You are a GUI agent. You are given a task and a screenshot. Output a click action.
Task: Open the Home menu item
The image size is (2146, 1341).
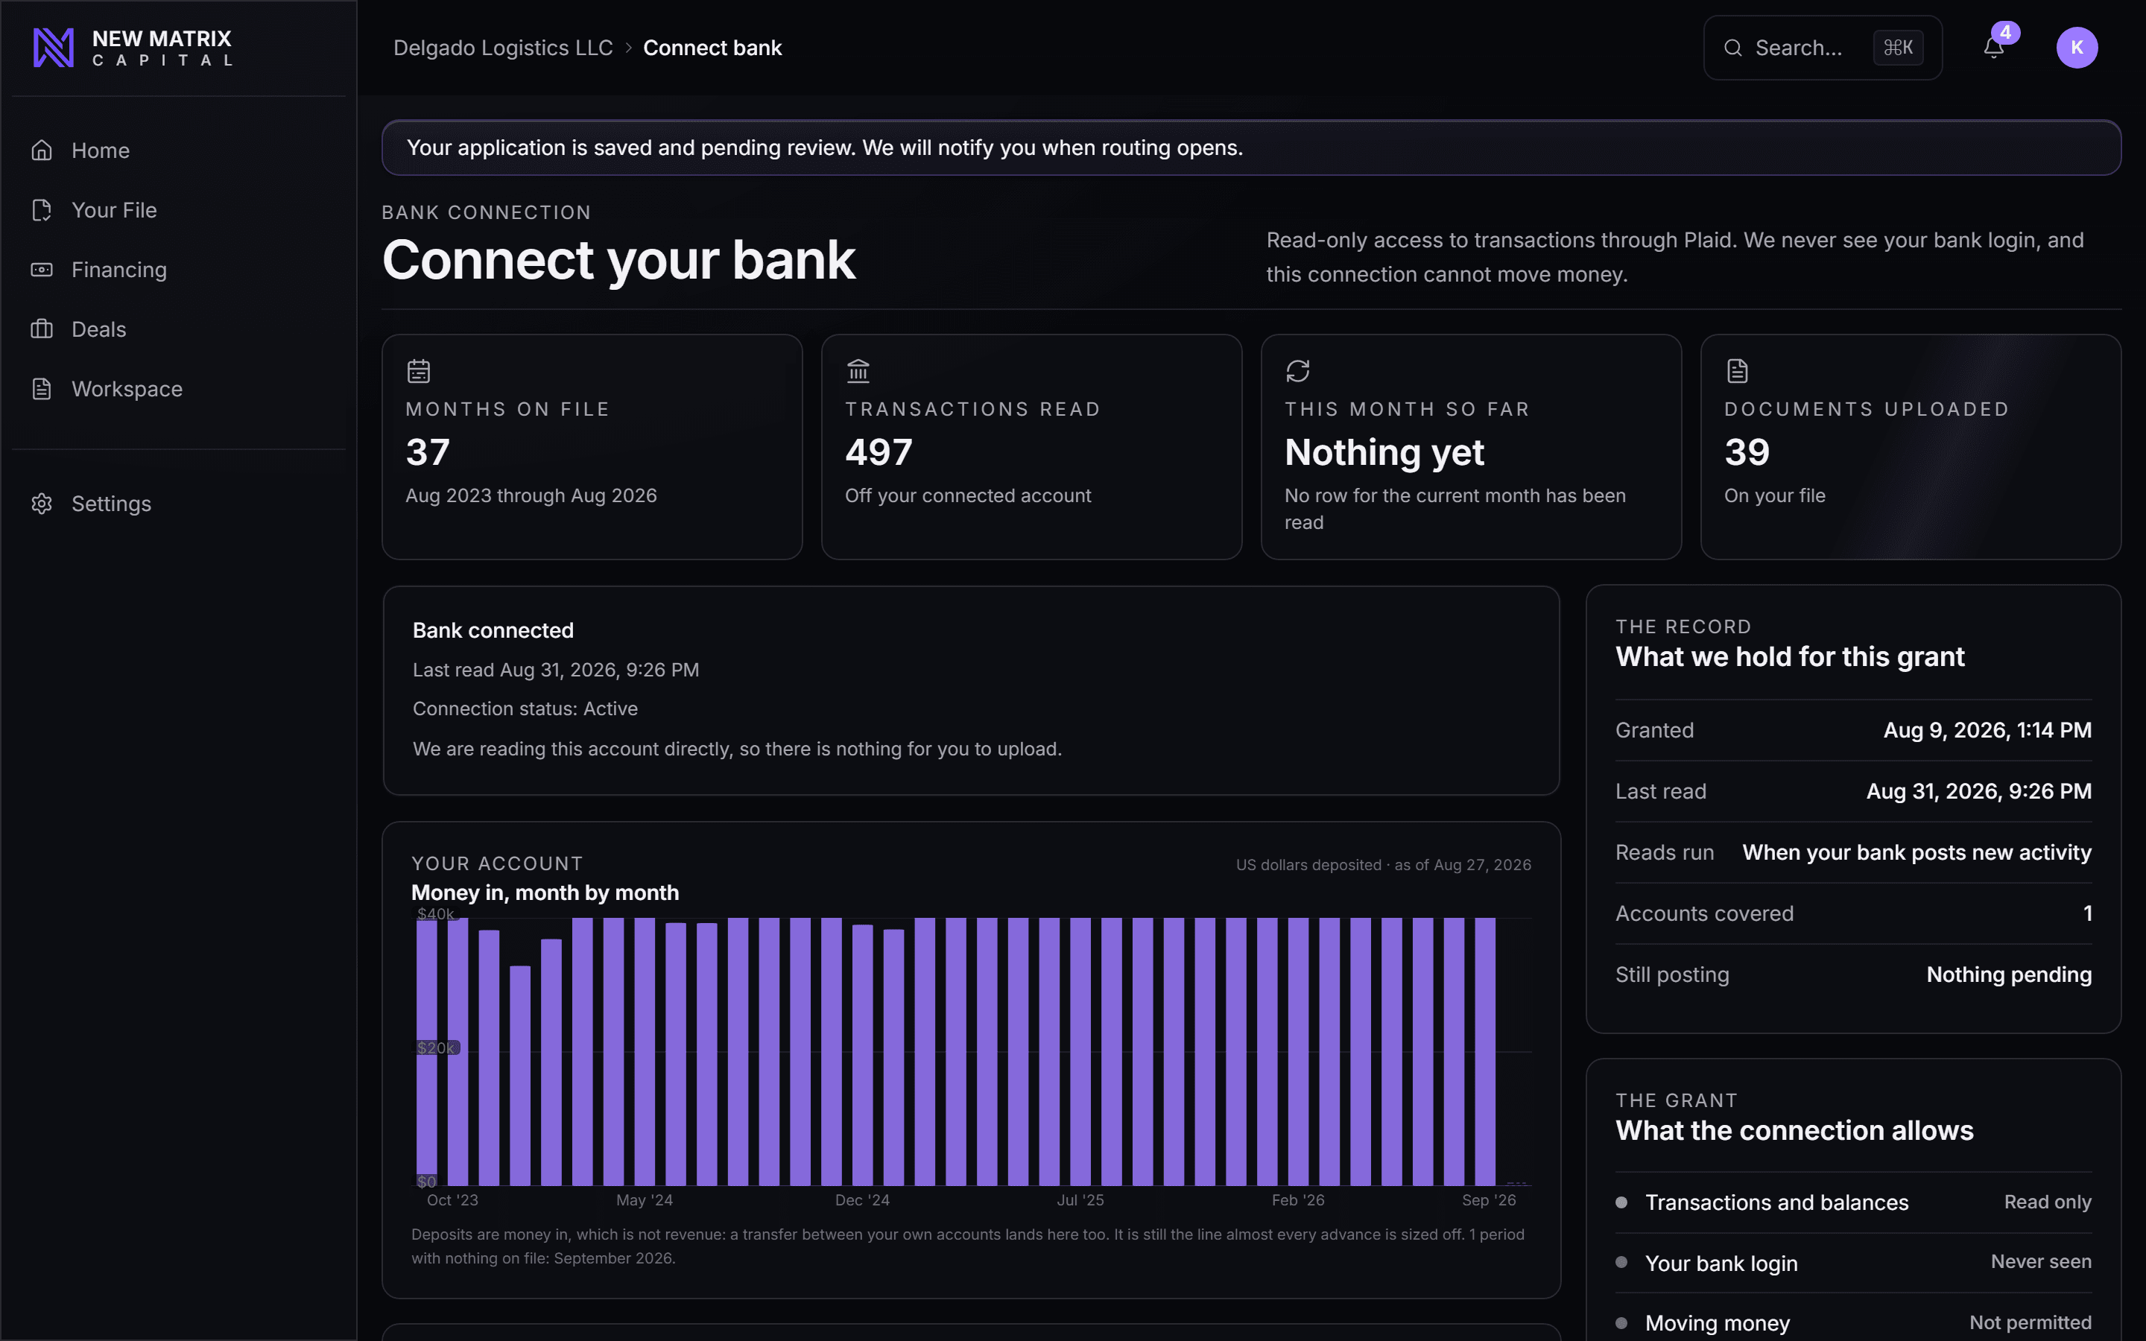[x=179, y=150]
